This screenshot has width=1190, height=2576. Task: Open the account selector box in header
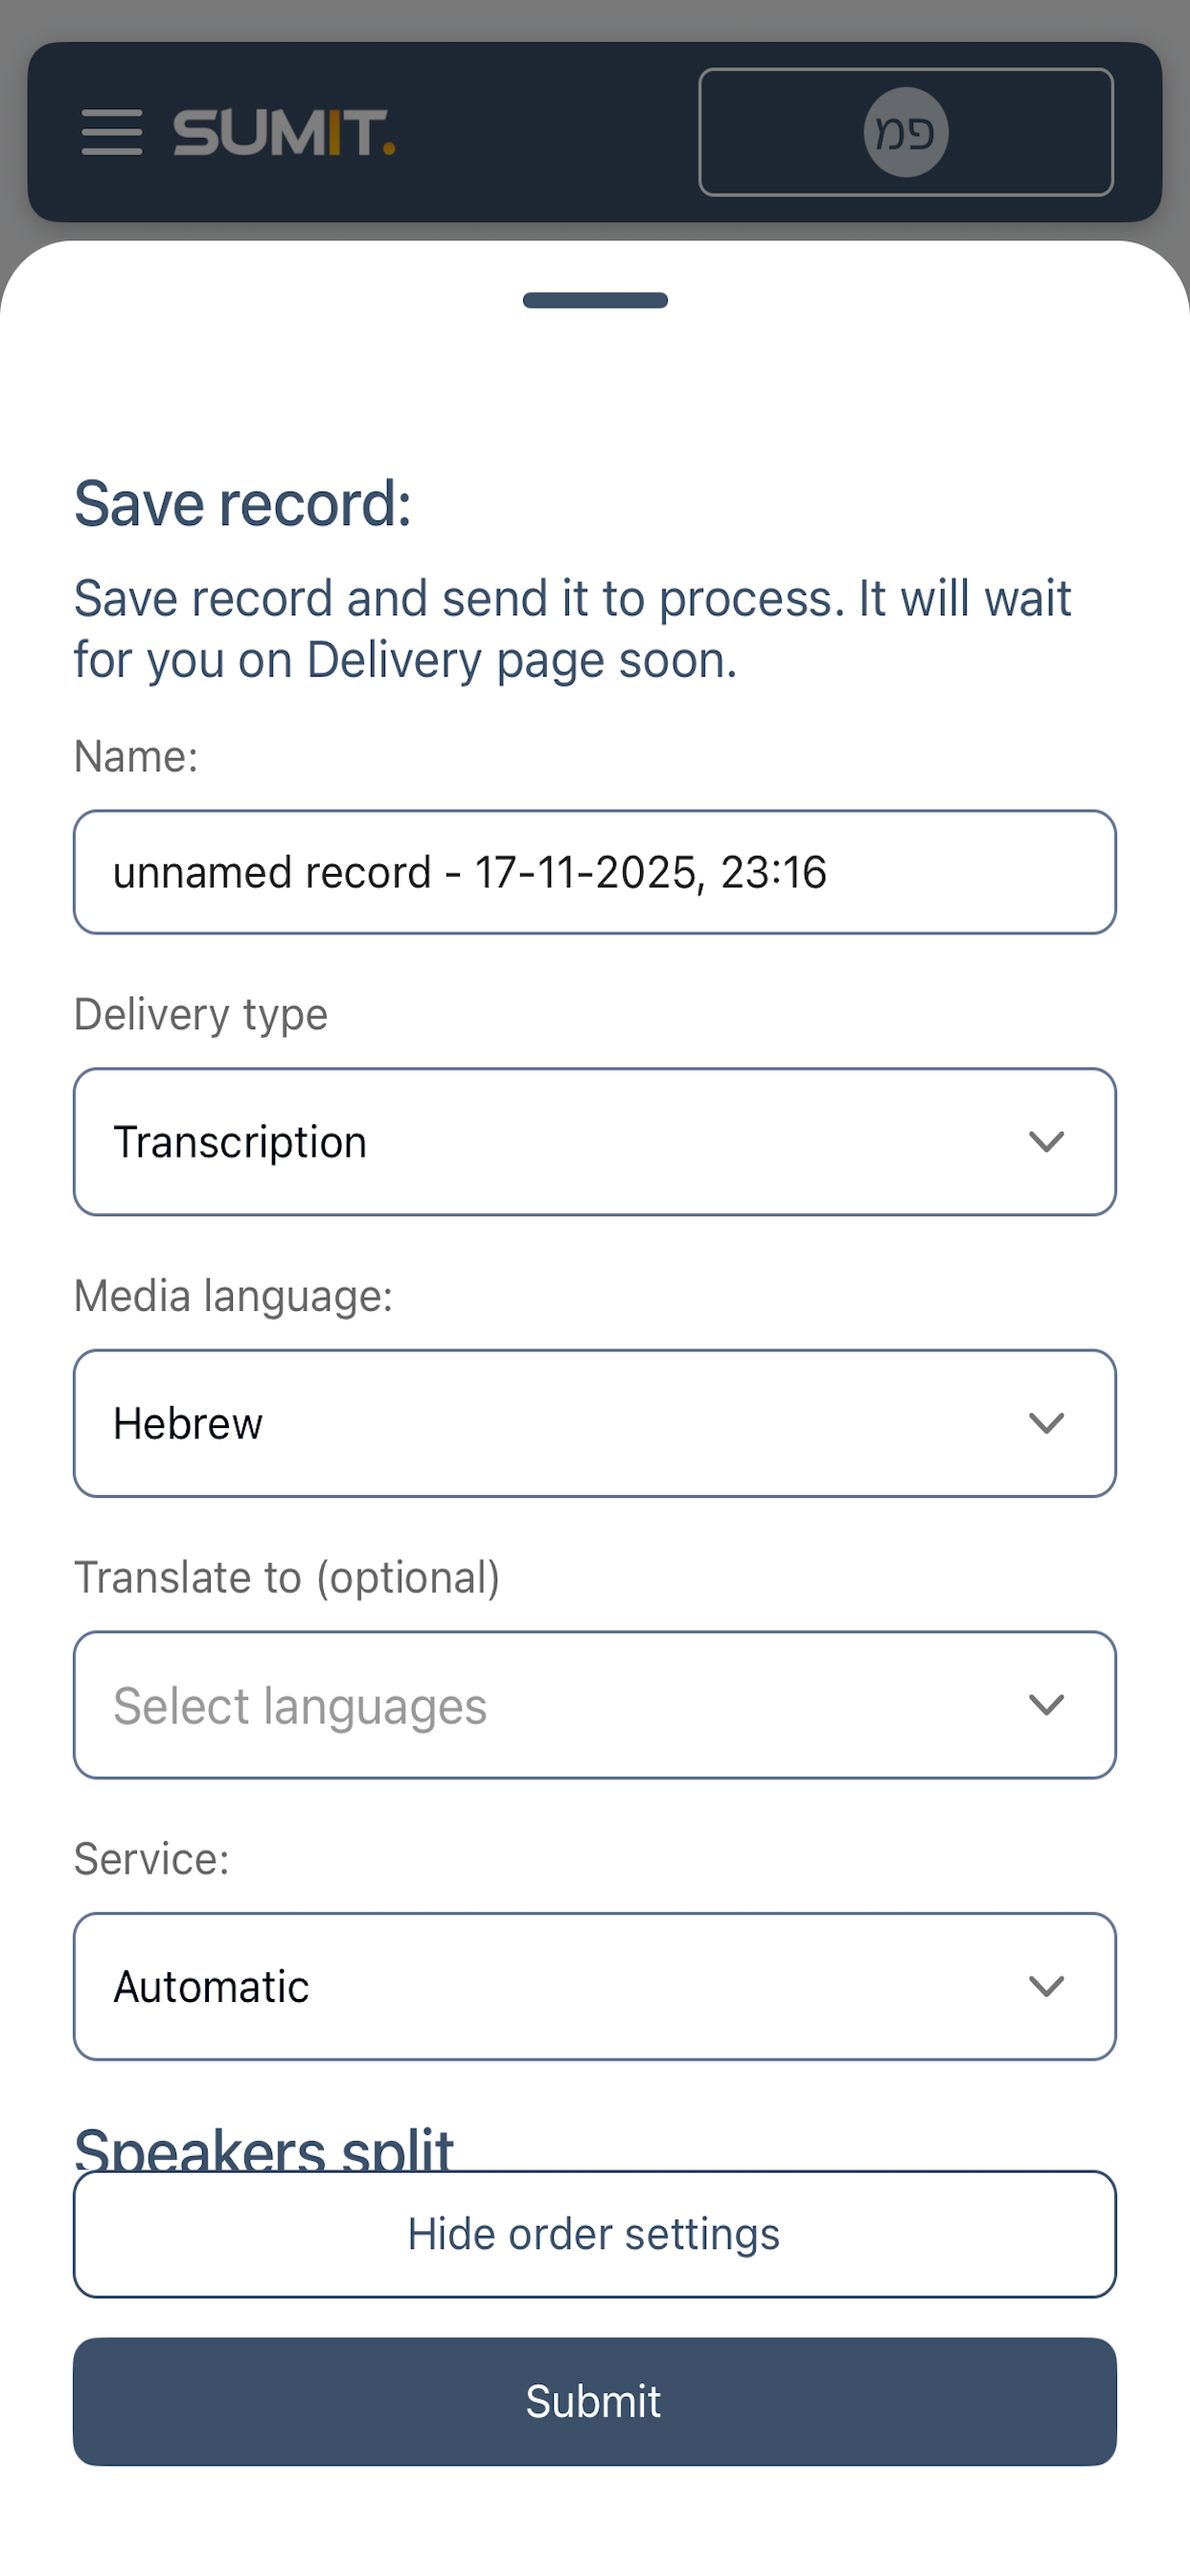[x=905, y=132]
